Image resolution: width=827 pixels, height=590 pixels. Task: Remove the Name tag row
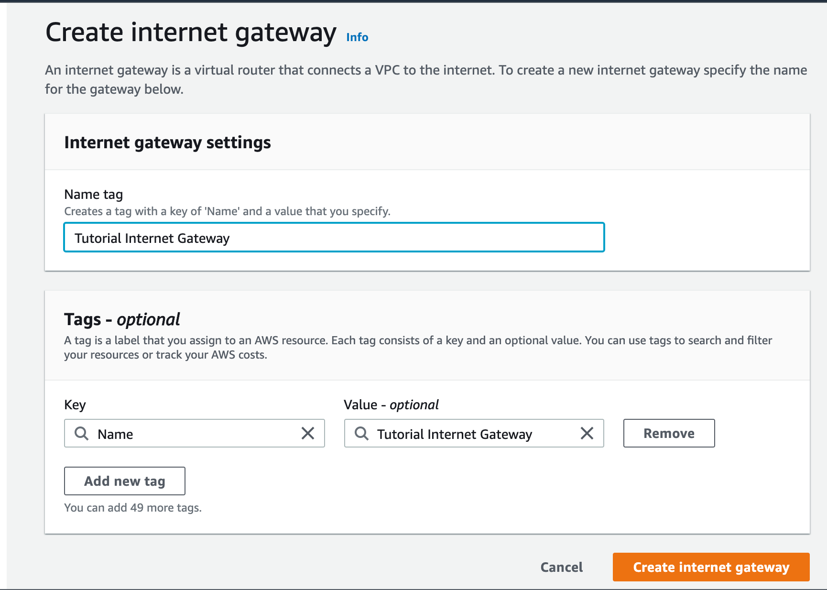(x=669, y=434)
